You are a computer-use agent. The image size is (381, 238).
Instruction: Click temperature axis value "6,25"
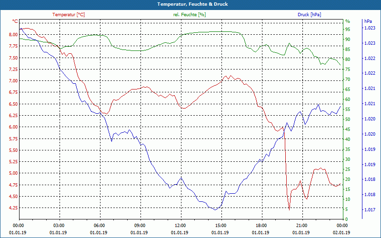tap(13, 116)
